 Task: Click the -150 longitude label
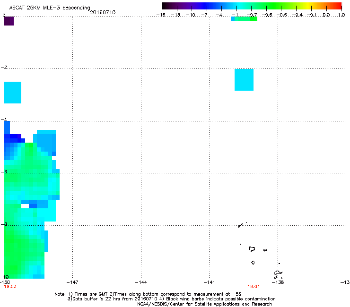point(5,282)
